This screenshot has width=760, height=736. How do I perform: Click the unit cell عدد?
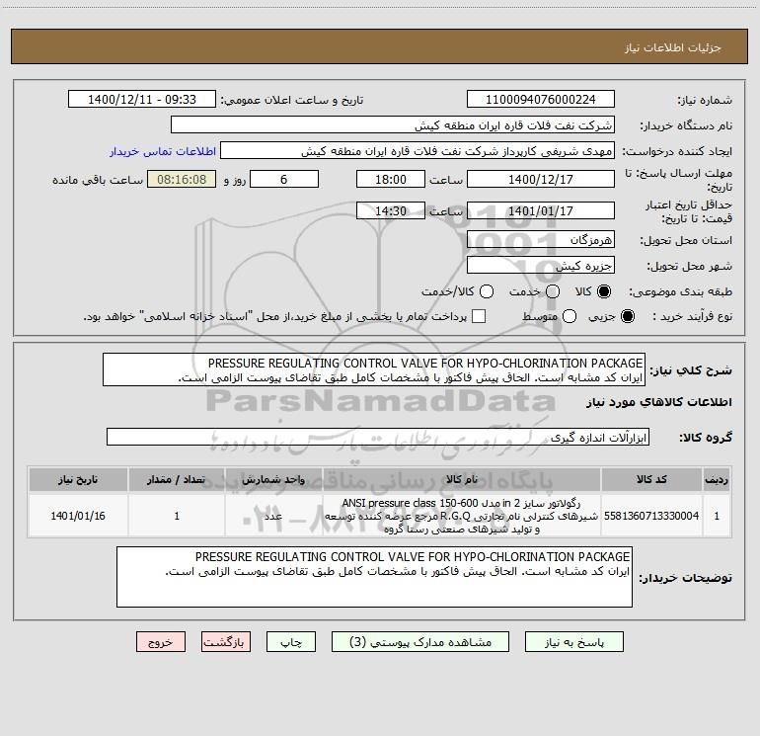point(273,516)
